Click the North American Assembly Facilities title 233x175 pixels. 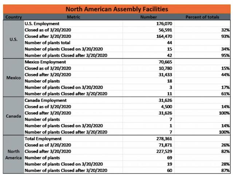coord(117,9)
